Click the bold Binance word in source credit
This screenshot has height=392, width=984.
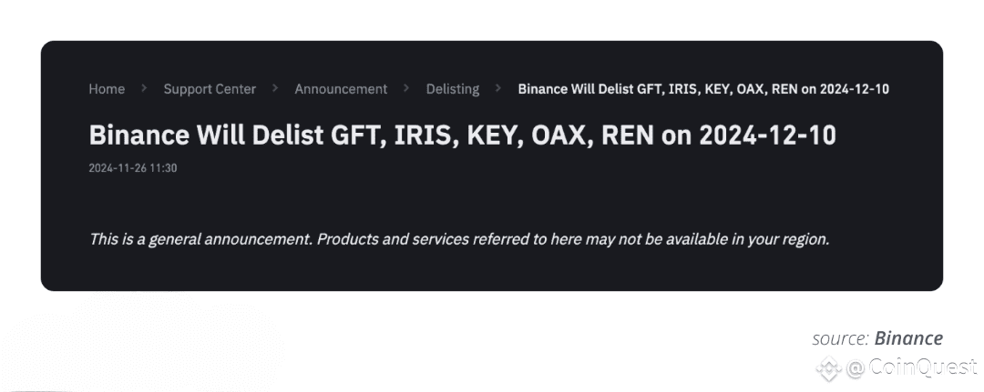point(908,338)
